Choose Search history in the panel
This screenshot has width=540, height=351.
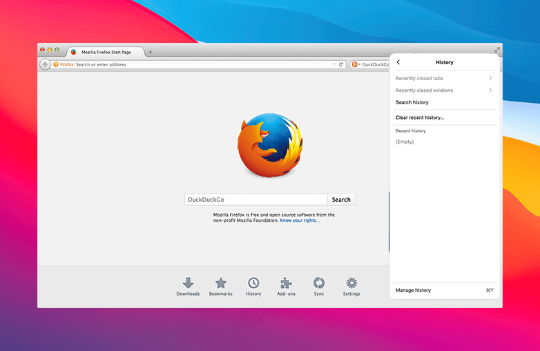[x=444, y=102]
